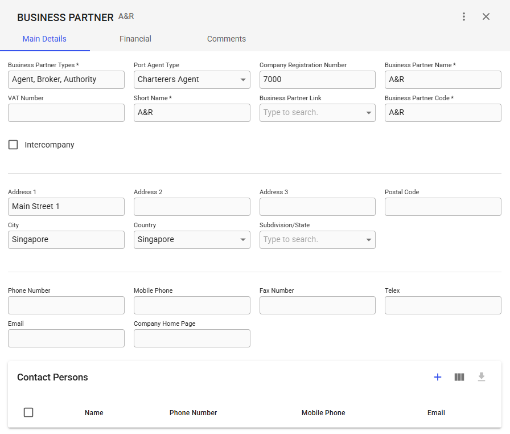This screenshot has width=510, height=434.
Task: Click the Postal Code field
Action: coord(443,207)
